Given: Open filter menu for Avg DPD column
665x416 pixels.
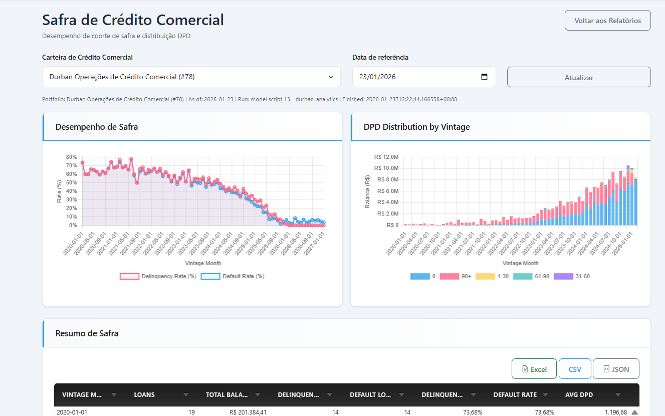Looking at the screenshot, I should point(618,394).
